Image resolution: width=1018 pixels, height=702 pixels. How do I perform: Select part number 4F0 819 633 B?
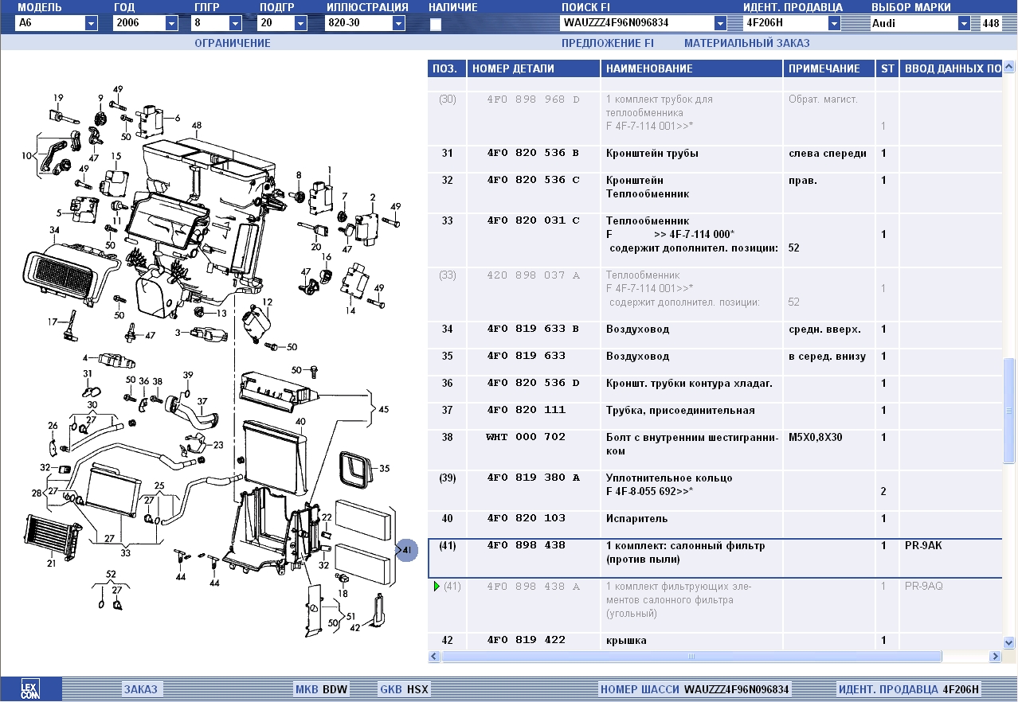(x=533, y=330)
